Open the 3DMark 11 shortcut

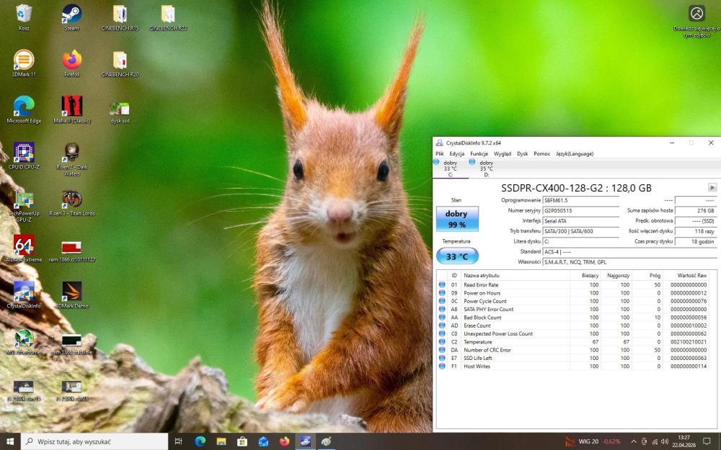[24, 64]
